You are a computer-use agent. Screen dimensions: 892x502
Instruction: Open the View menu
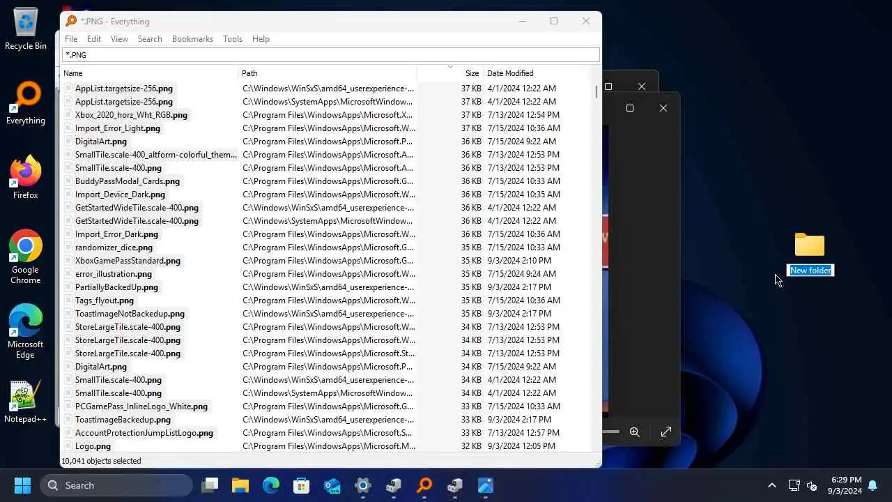click(x=119, y=39)
